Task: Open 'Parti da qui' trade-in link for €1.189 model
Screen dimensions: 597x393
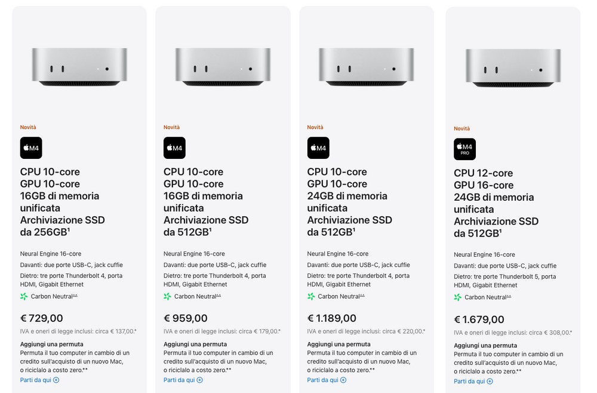Action: (x=327, y=380)
